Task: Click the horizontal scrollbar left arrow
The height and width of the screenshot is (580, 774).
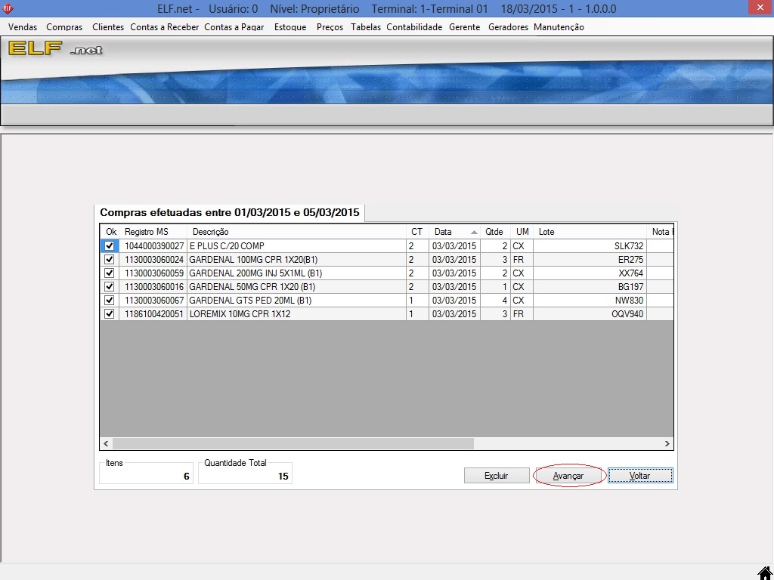Action: pyautogui.click(x=106, y=444)
